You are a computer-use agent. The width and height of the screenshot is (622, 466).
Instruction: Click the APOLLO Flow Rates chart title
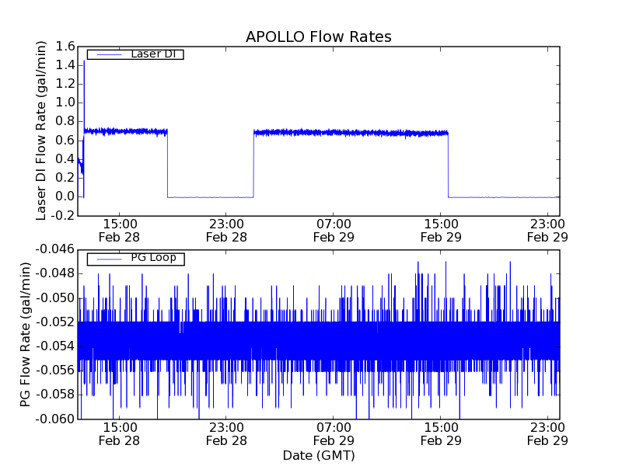318,37
